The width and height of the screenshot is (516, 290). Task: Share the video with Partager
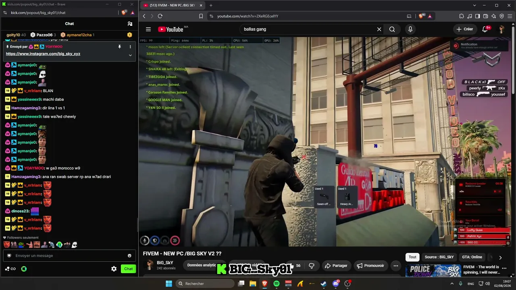pos(336,265)
